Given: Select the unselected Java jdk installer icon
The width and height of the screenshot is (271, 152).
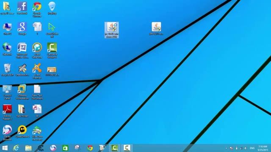Looking at the screenshot, I should tap(156, 28).
